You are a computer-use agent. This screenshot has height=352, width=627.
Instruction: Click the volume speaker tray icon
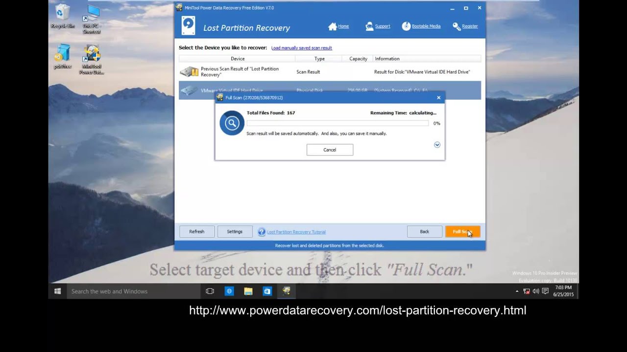tap(536, 291)
